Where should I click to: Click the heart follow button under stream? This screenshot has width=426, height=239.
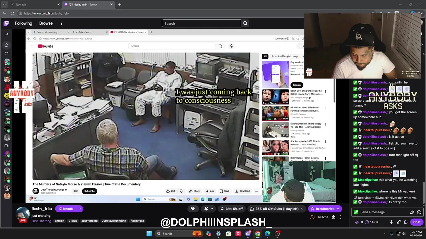pyautogui.click(x=193, y=209)
